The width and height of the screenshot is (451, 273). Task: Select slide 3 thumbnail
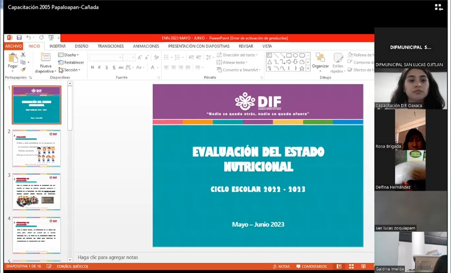(37, 192)
